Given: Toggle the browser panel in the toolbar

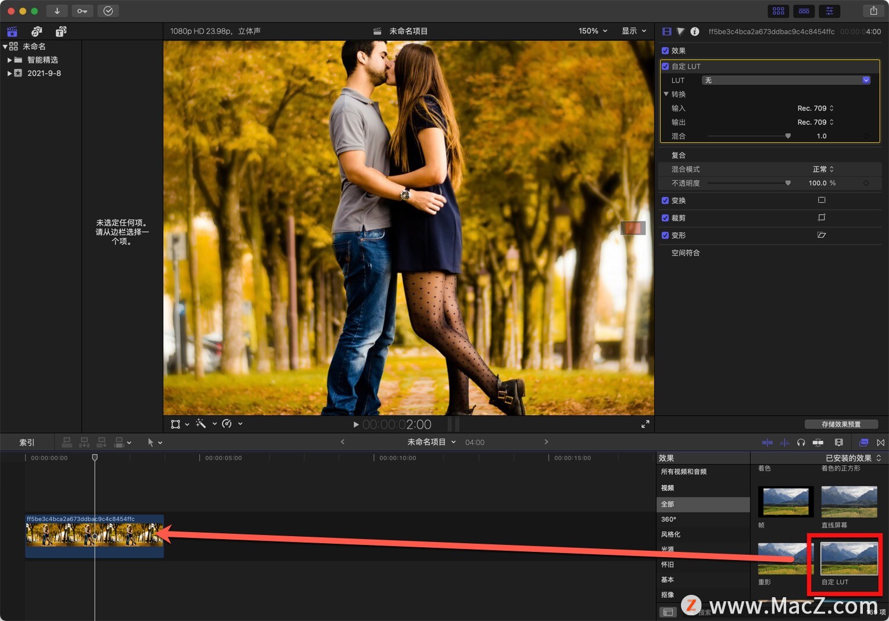Looking at the screenshot, I should (x=779, y=11).
